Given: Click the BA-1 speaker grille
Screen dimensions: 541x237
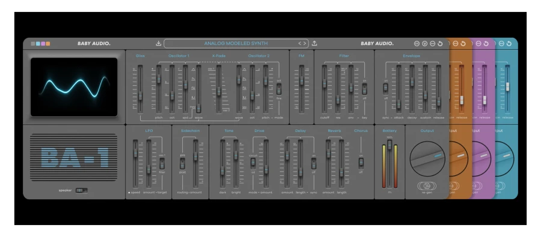Looking at the screenshot, I should pos(73,157).
